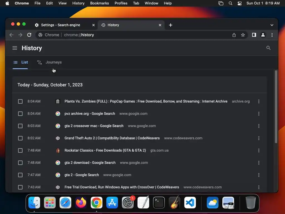
Task: Close the Settings - Search engine tab
Action: tap(94, 25)
